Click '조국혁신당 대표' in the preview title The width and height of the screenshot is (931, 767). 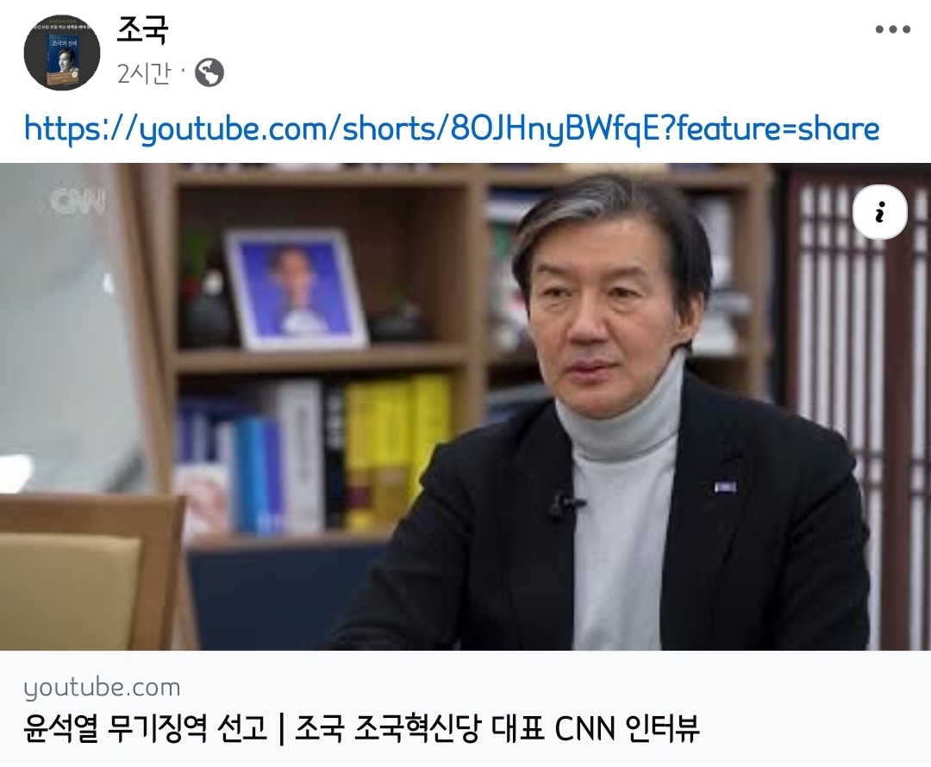tap(449, 728)
